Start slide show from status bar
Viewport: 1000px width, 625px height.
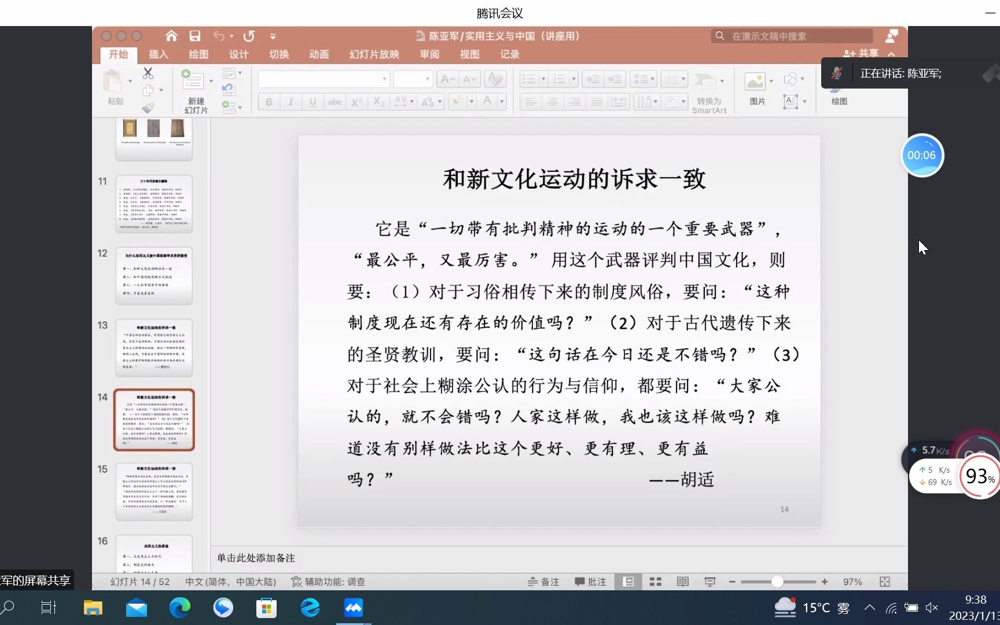[x=709, y=582]
